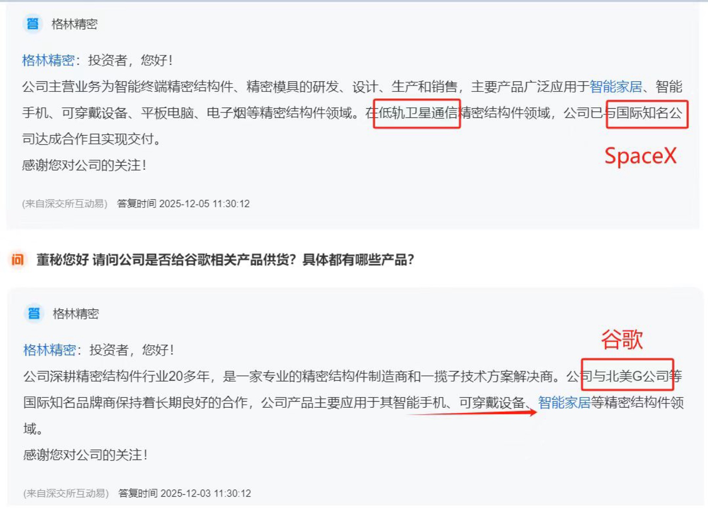The height and width of the screenshot is (512, 708).
Task: Click the red box around 低轨卫星通信
Action: (x=417, y=114)
